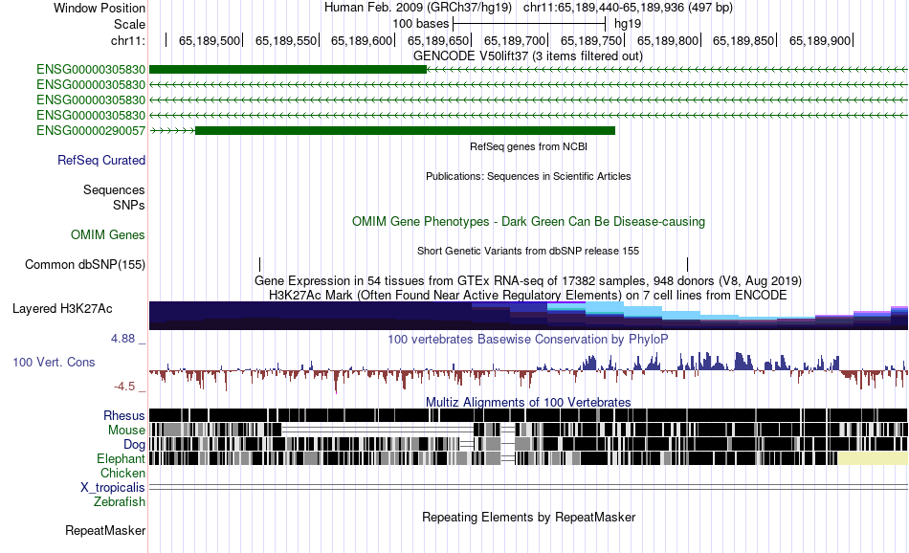909x553 pixels.
Task: Click the right Common dbSNP variant tick
Action: click(x=688, y=265)
